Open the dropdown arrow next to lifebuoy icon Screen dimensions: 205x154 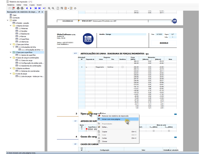point(68,8)
